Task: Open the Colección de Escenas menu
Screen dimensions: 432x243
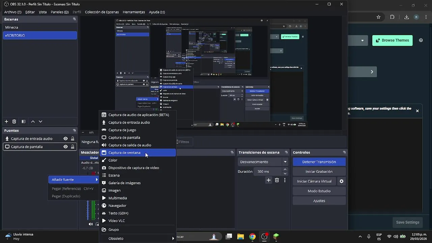Action: pyautogui.click(x=102, y=12)
